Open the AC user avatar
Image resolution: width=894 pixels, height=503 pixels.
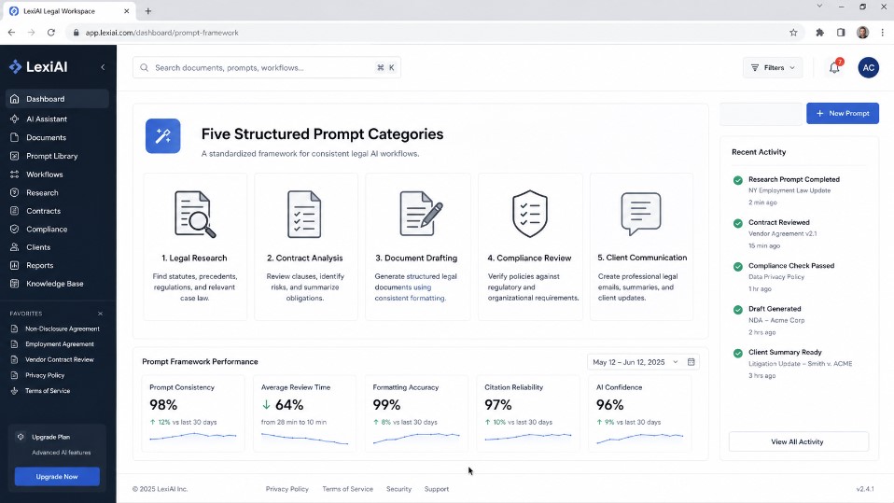[869, 67]
